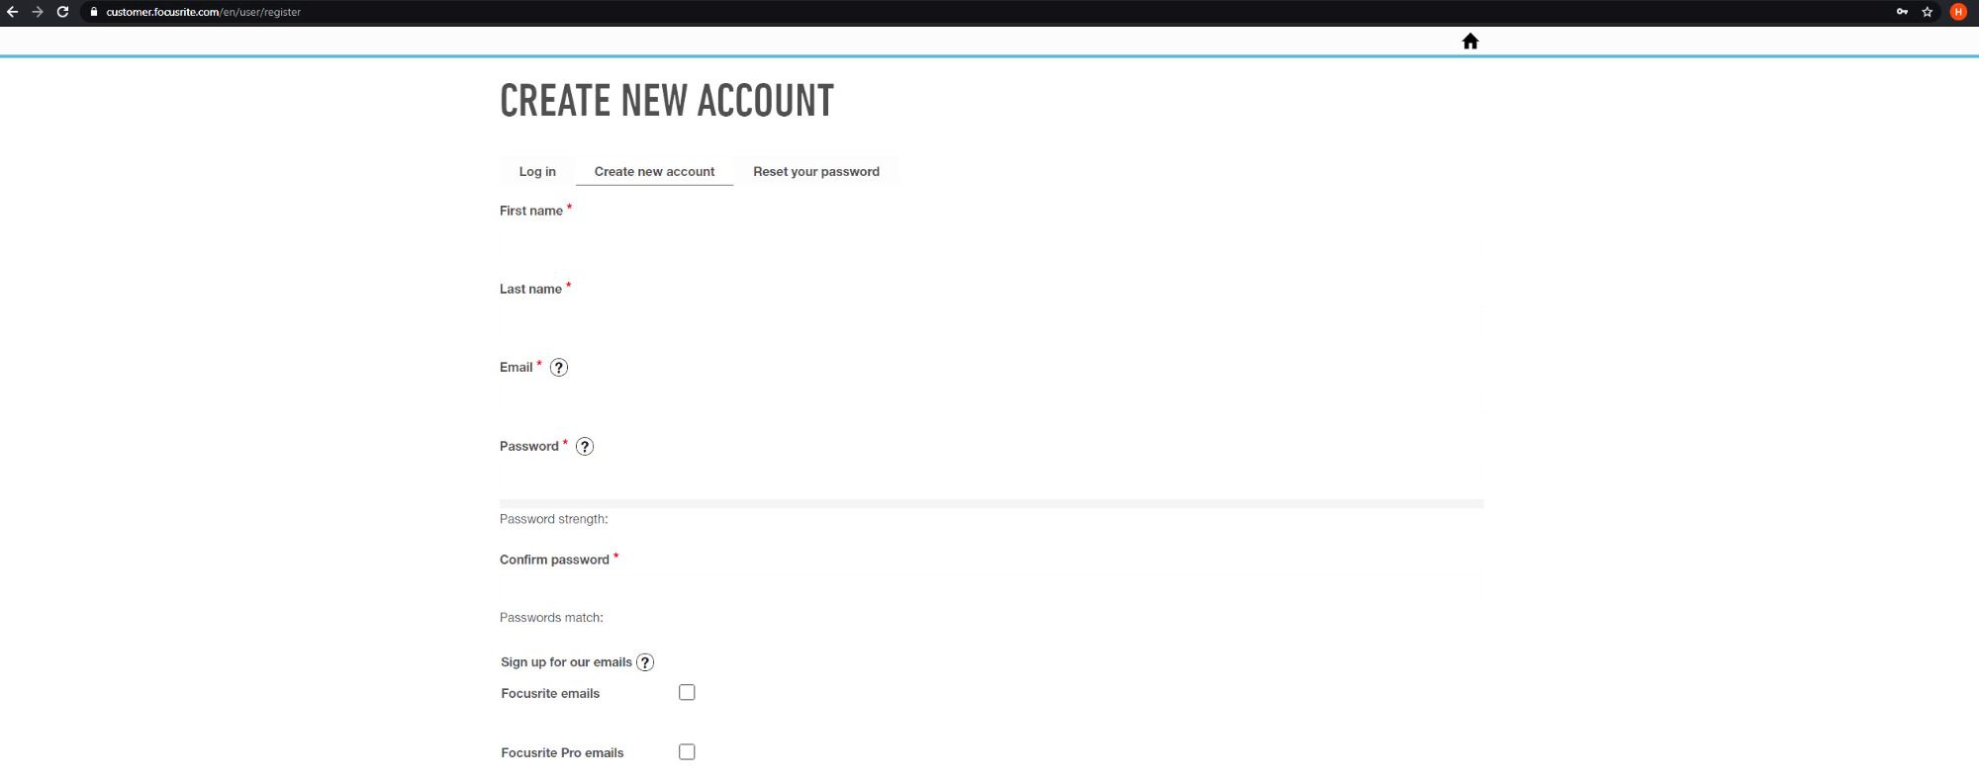Reload the current page
The width and height of the screenshot is (1979, 780).
(62, 12)
